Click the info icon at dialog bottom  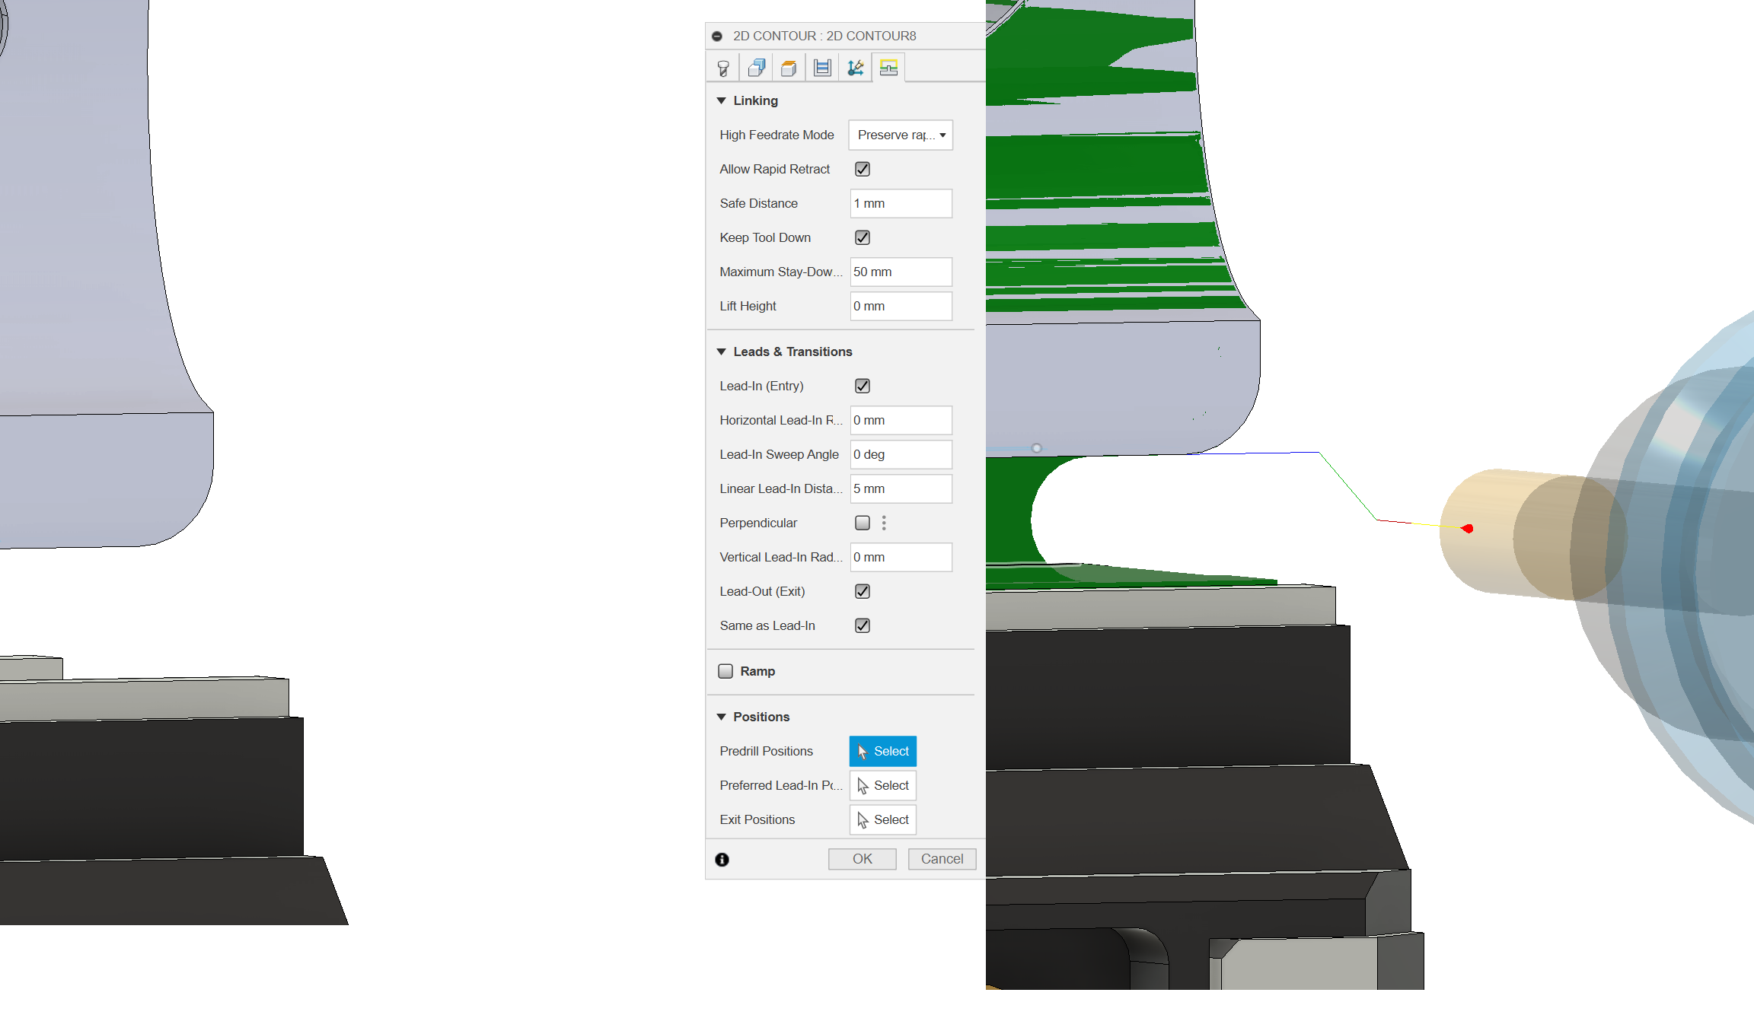click(x=722, y=860)
